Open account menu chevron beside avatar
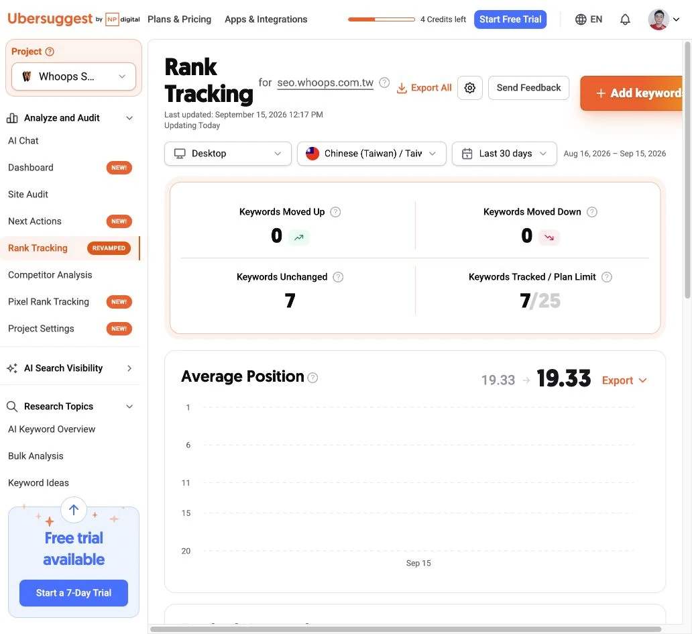 676,19
